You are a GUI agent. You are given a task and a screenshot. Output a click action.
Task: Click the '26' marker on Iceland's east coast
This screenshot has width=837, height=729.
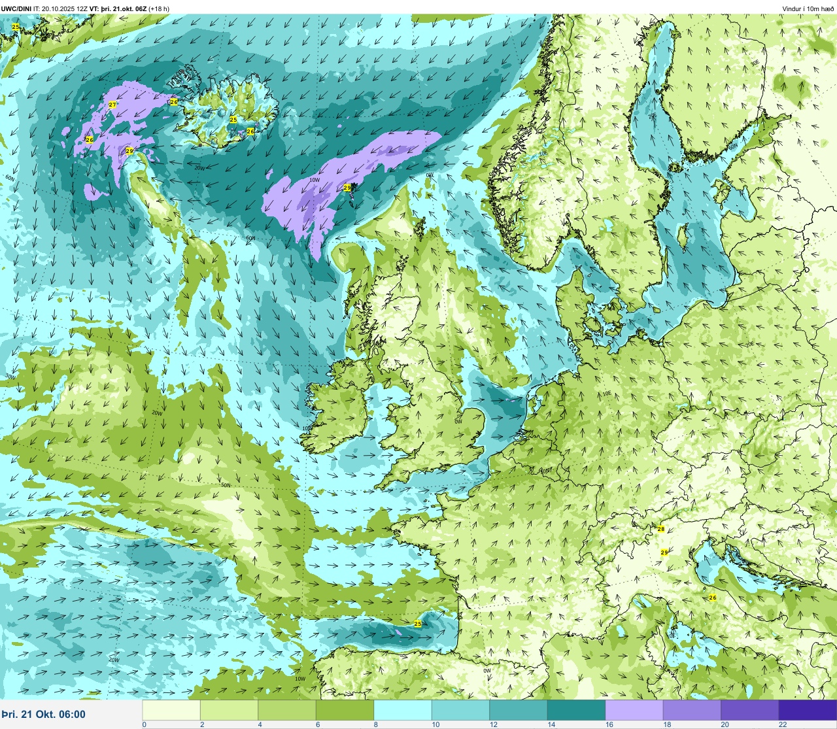pos(250,131)
